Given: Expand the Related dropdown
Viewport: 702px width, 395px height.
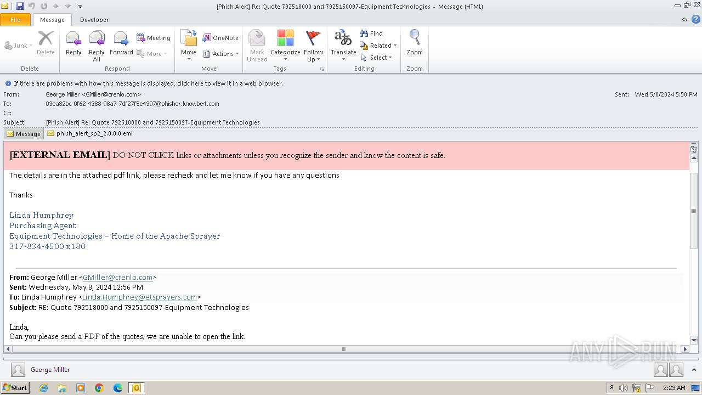Looking at the screenshot, I should [x=378, y=46].
